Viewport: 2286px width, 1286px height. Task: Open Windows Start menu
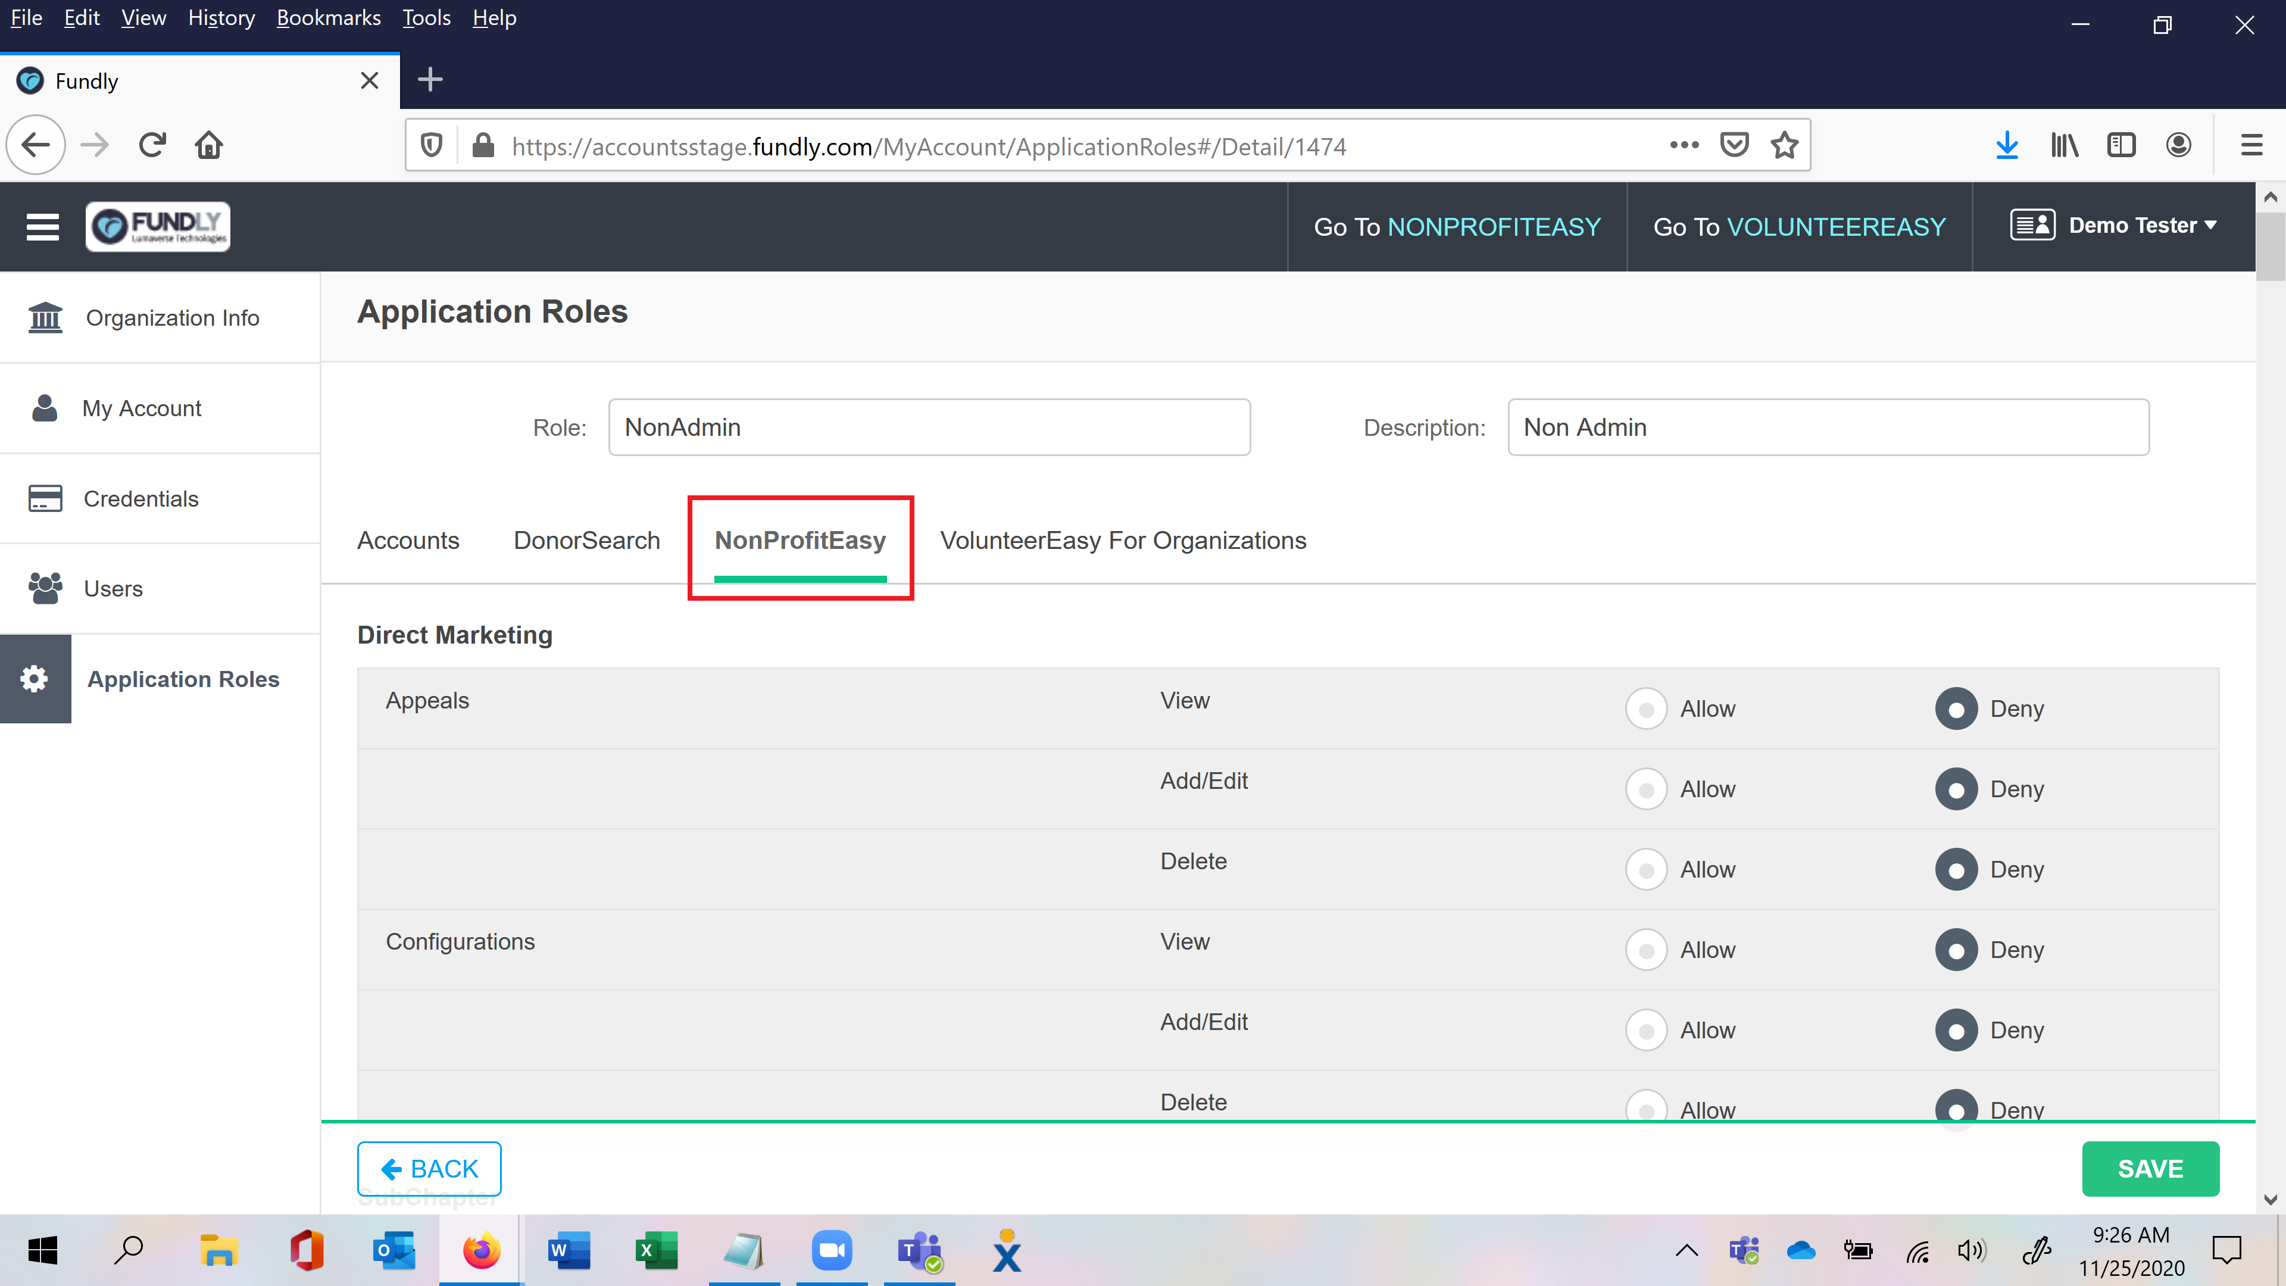pos(43,1250)
